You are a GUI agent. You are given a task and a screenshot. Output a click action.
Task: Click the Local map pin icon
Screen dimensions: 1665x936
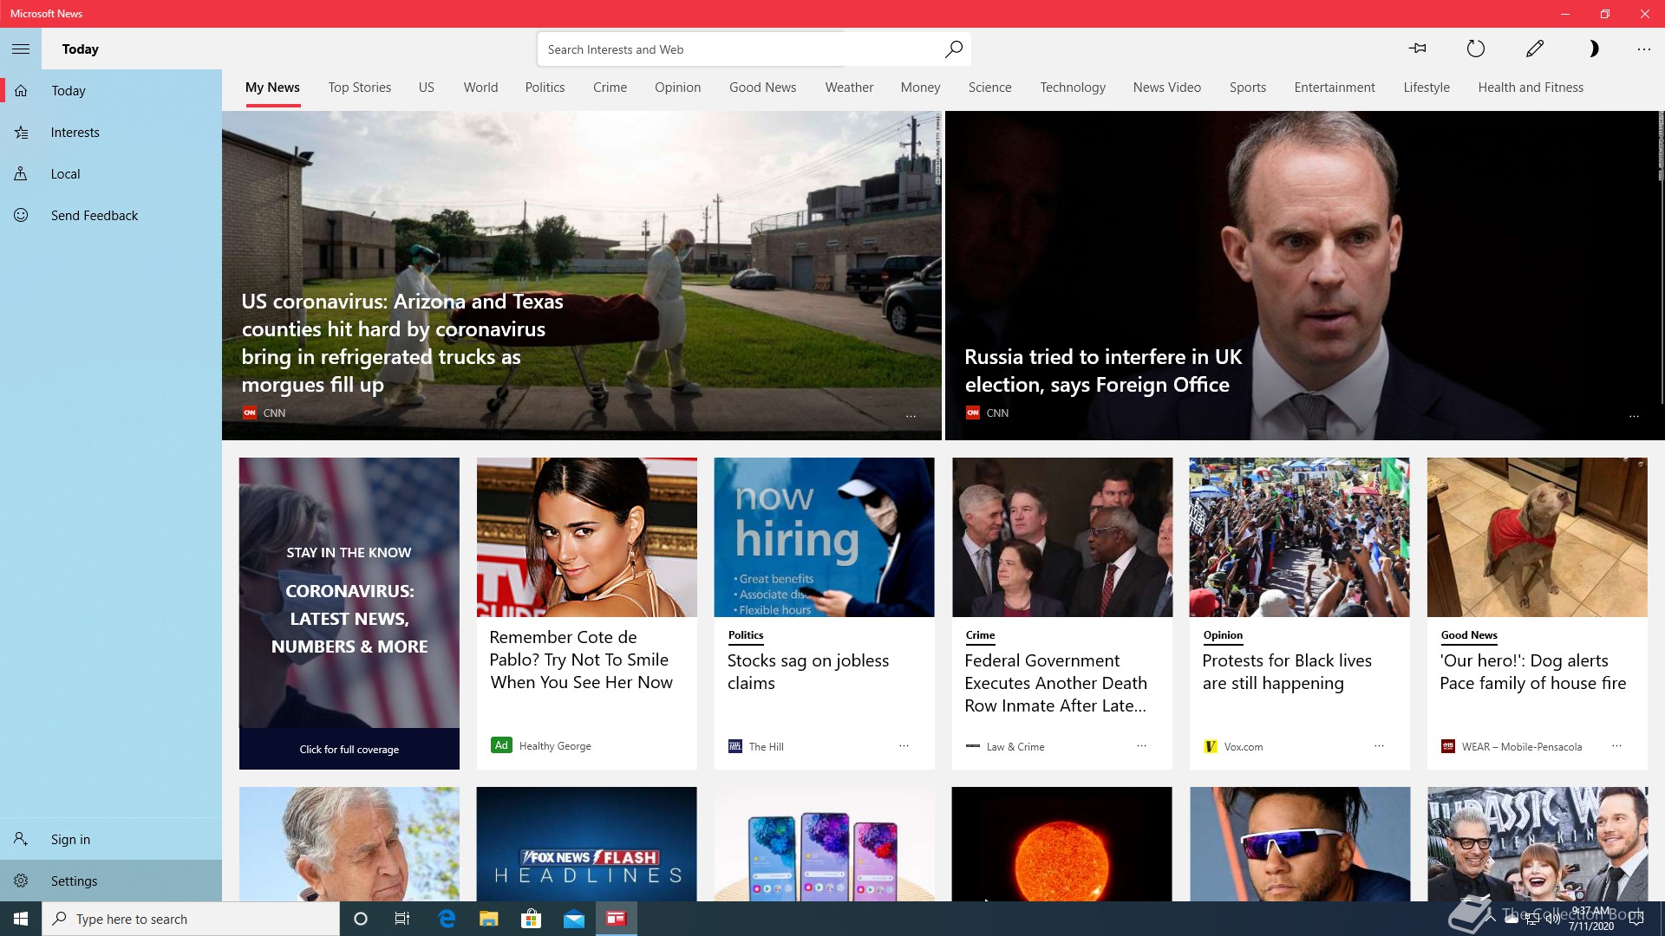point(21,174)
